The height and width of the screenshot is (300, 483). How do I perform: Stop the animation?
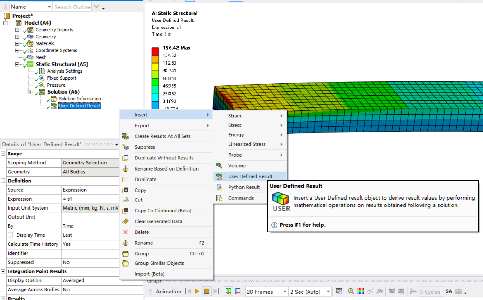coord(207,291)
